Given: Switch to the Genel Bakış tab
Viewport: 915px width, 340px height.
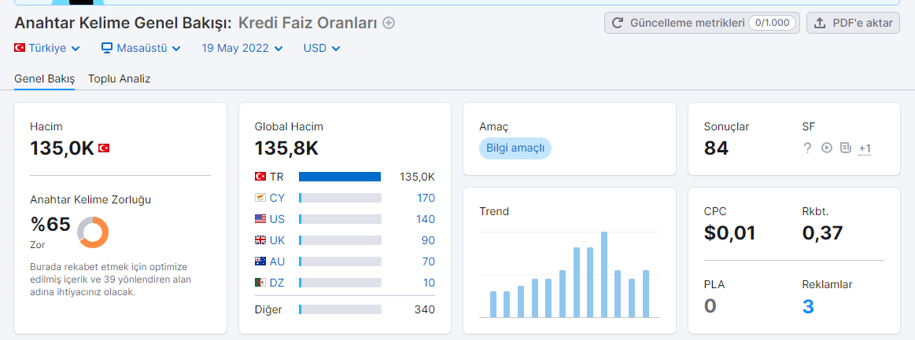Looking at the screenshot, I should click(44, 79).
